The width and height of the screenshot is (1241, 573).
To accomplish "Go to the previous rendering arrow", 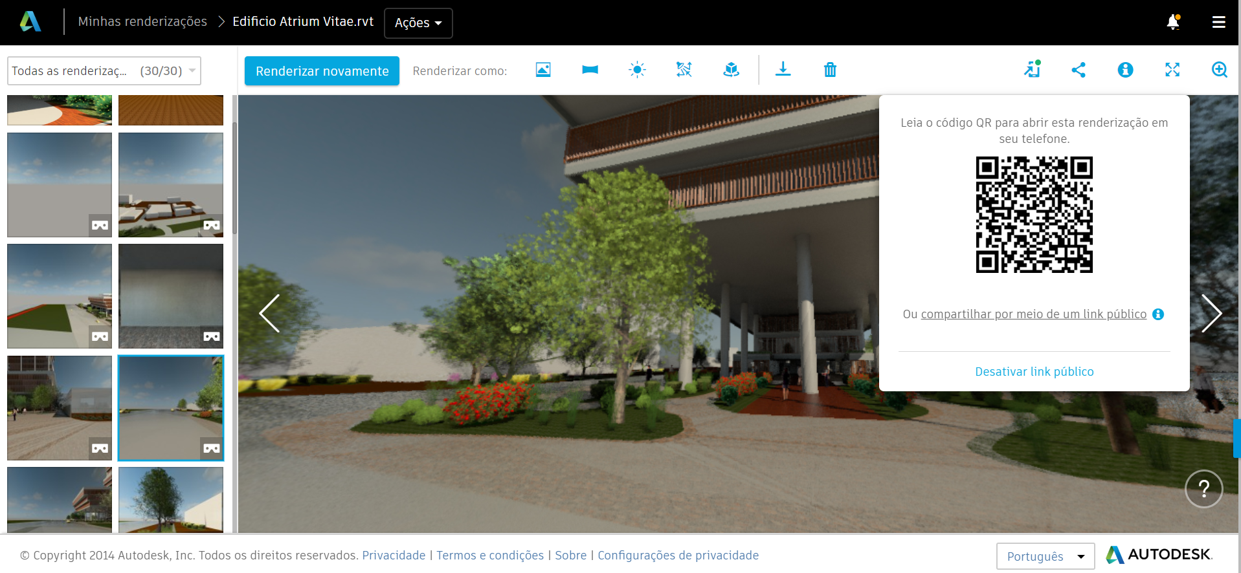I will click(x=269, y=314).
